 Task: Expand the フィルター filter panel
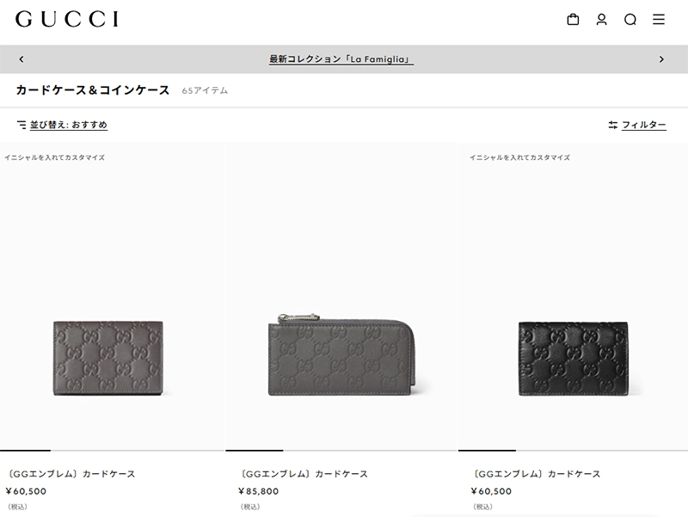click(644, 125)
